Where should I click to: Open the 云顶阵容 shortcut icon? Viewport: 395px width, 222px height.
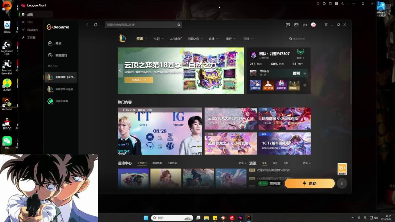(x=255, y=85)
